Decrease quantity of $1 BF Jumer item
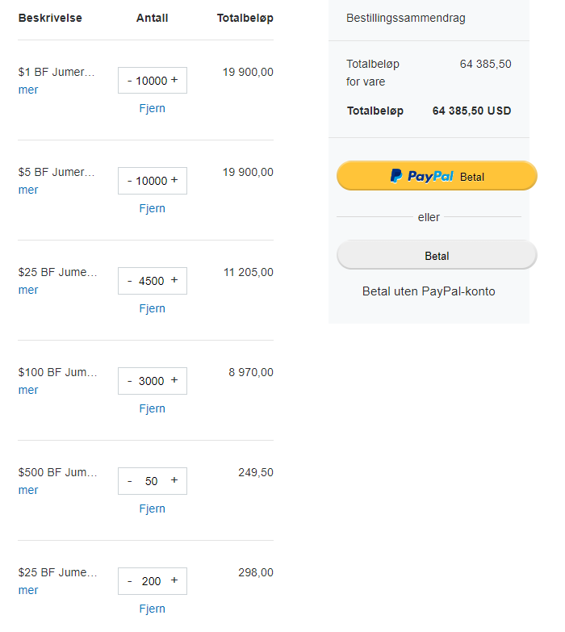Screen dimensions: 565x632 coord(129,81)
